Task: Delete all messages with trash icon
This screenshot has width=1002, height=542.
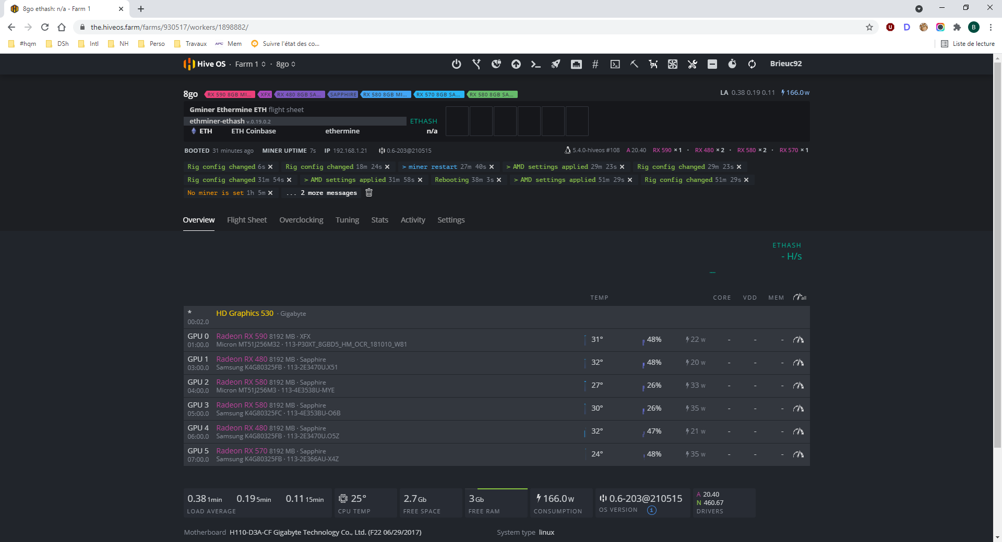Action: (x=369, y=193)
